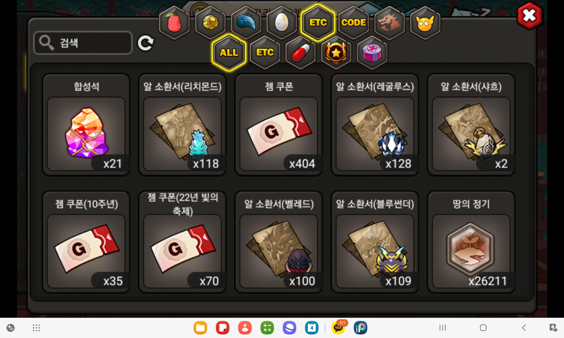Toggle the ETC sub-filter hexagon
Screen dimensions: 564x338
(265, 53)
